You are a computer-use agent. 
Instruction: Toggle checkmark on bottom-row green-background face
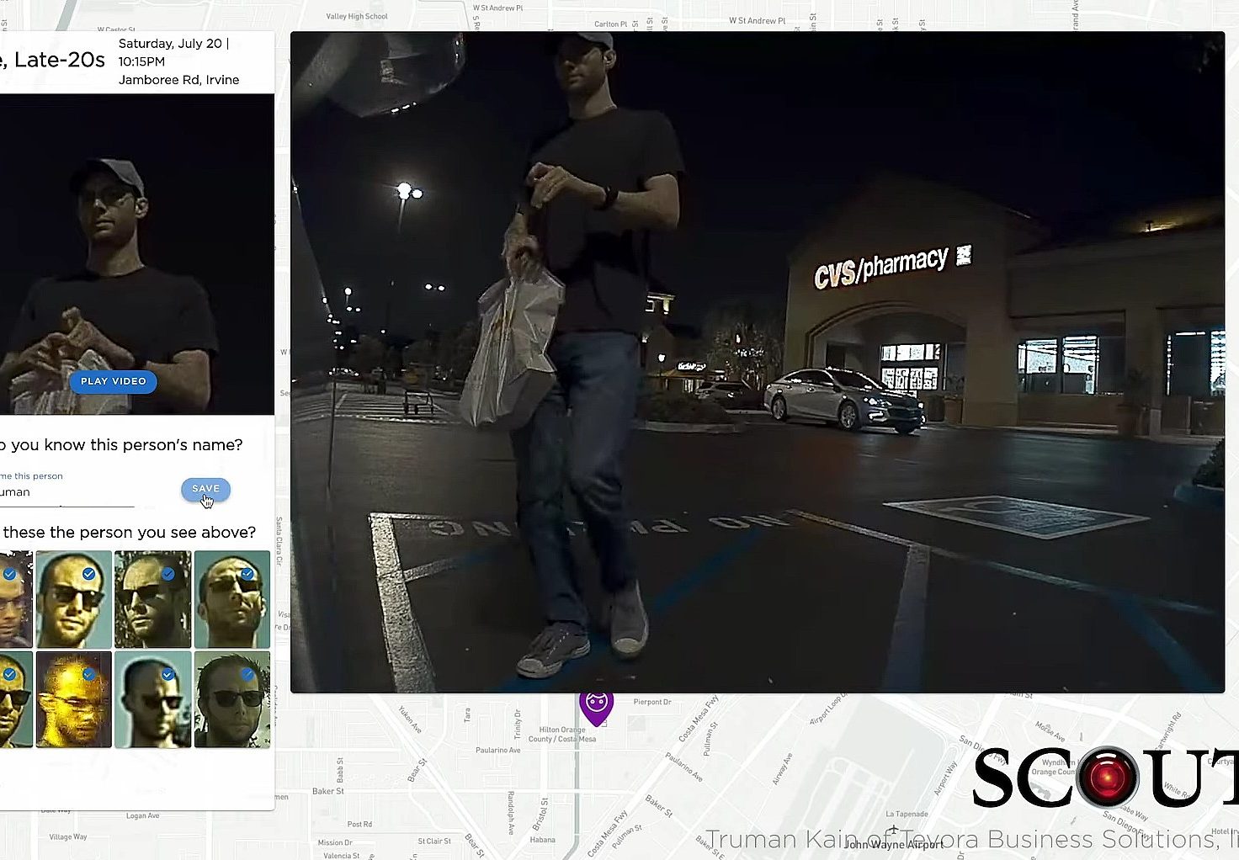click(247, 674)
